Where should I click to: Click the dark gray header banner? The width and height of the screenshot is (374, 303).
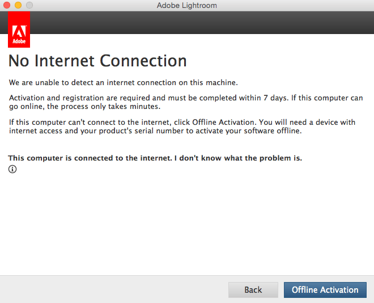tap(198, 23)
